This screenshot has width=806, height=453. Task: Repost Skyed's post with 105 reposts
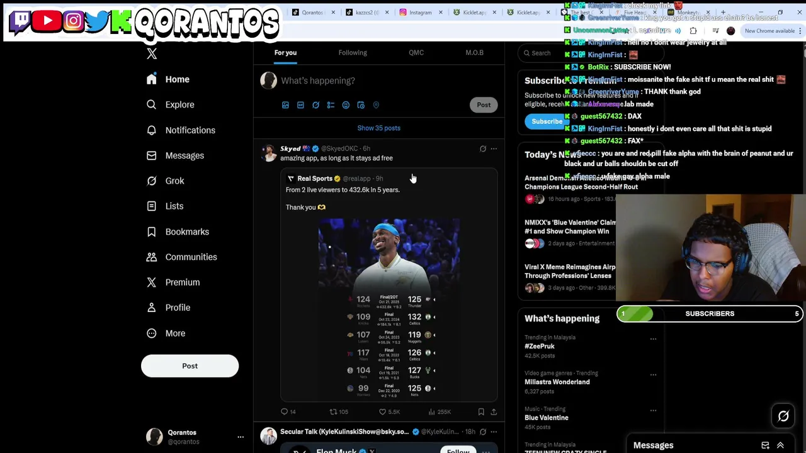point(339,412)
